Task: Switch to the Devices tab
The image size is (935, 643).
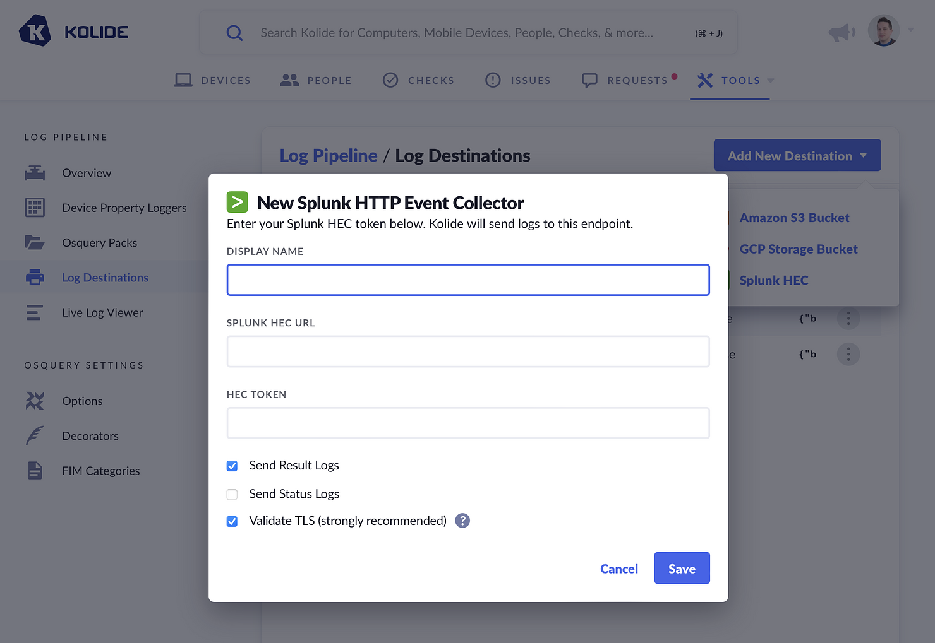Action: click(x=212, y=80)
